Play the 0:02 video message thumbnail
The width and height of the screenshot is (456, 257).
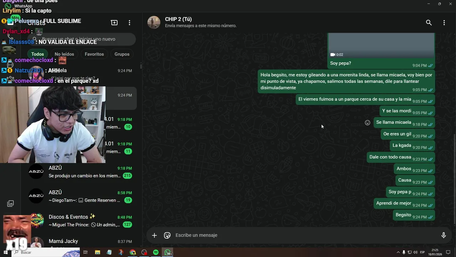click(x=381, y=45)
